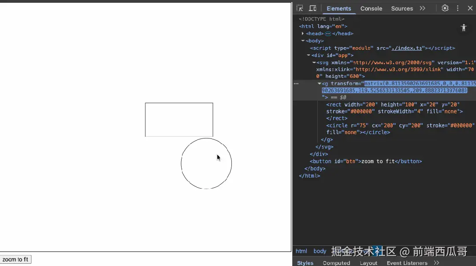Screen dimensions: 476x266
Task: Select the circle element row
Action: click(x=400, y=129)
